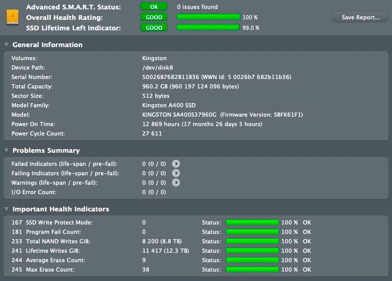Open details arrow for Failed Indicators
Screen dimensions: 392x281
[176, 164]
